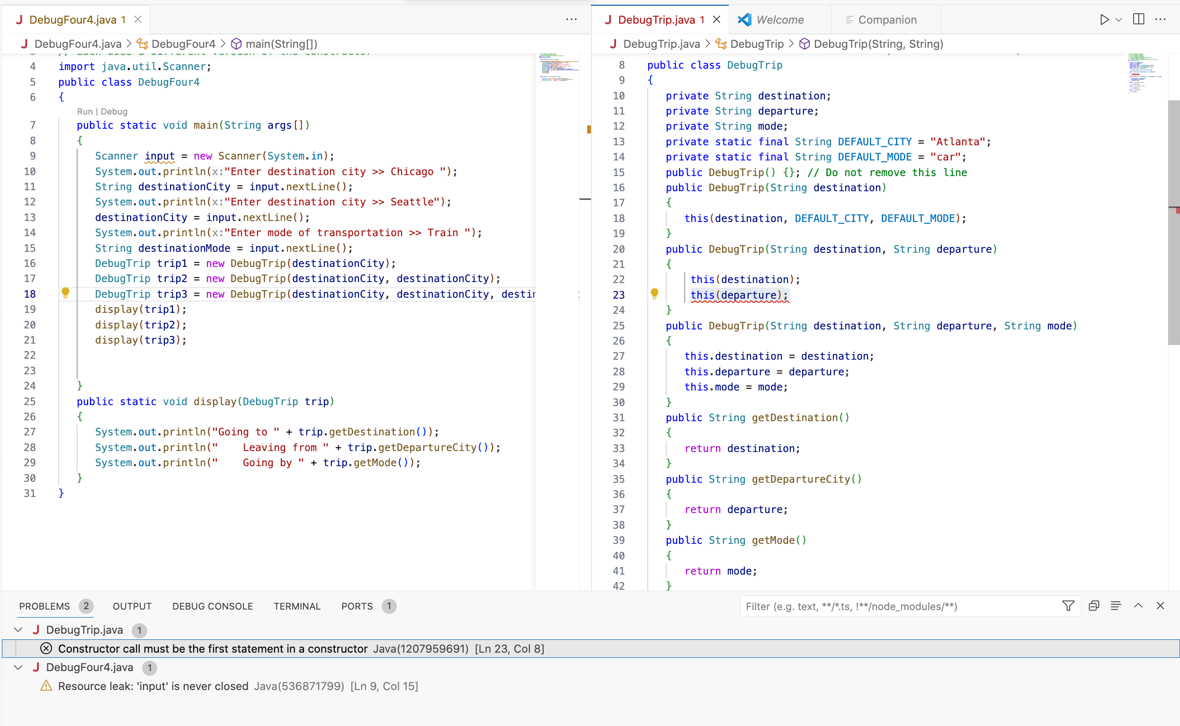1180x726 pixels.
Task: Click the lightbulb next to this(departure) line 23
Action: pos(654,293)
